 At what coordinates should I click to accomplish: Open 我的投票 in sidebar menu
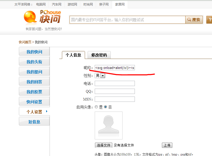coord(34,92)
